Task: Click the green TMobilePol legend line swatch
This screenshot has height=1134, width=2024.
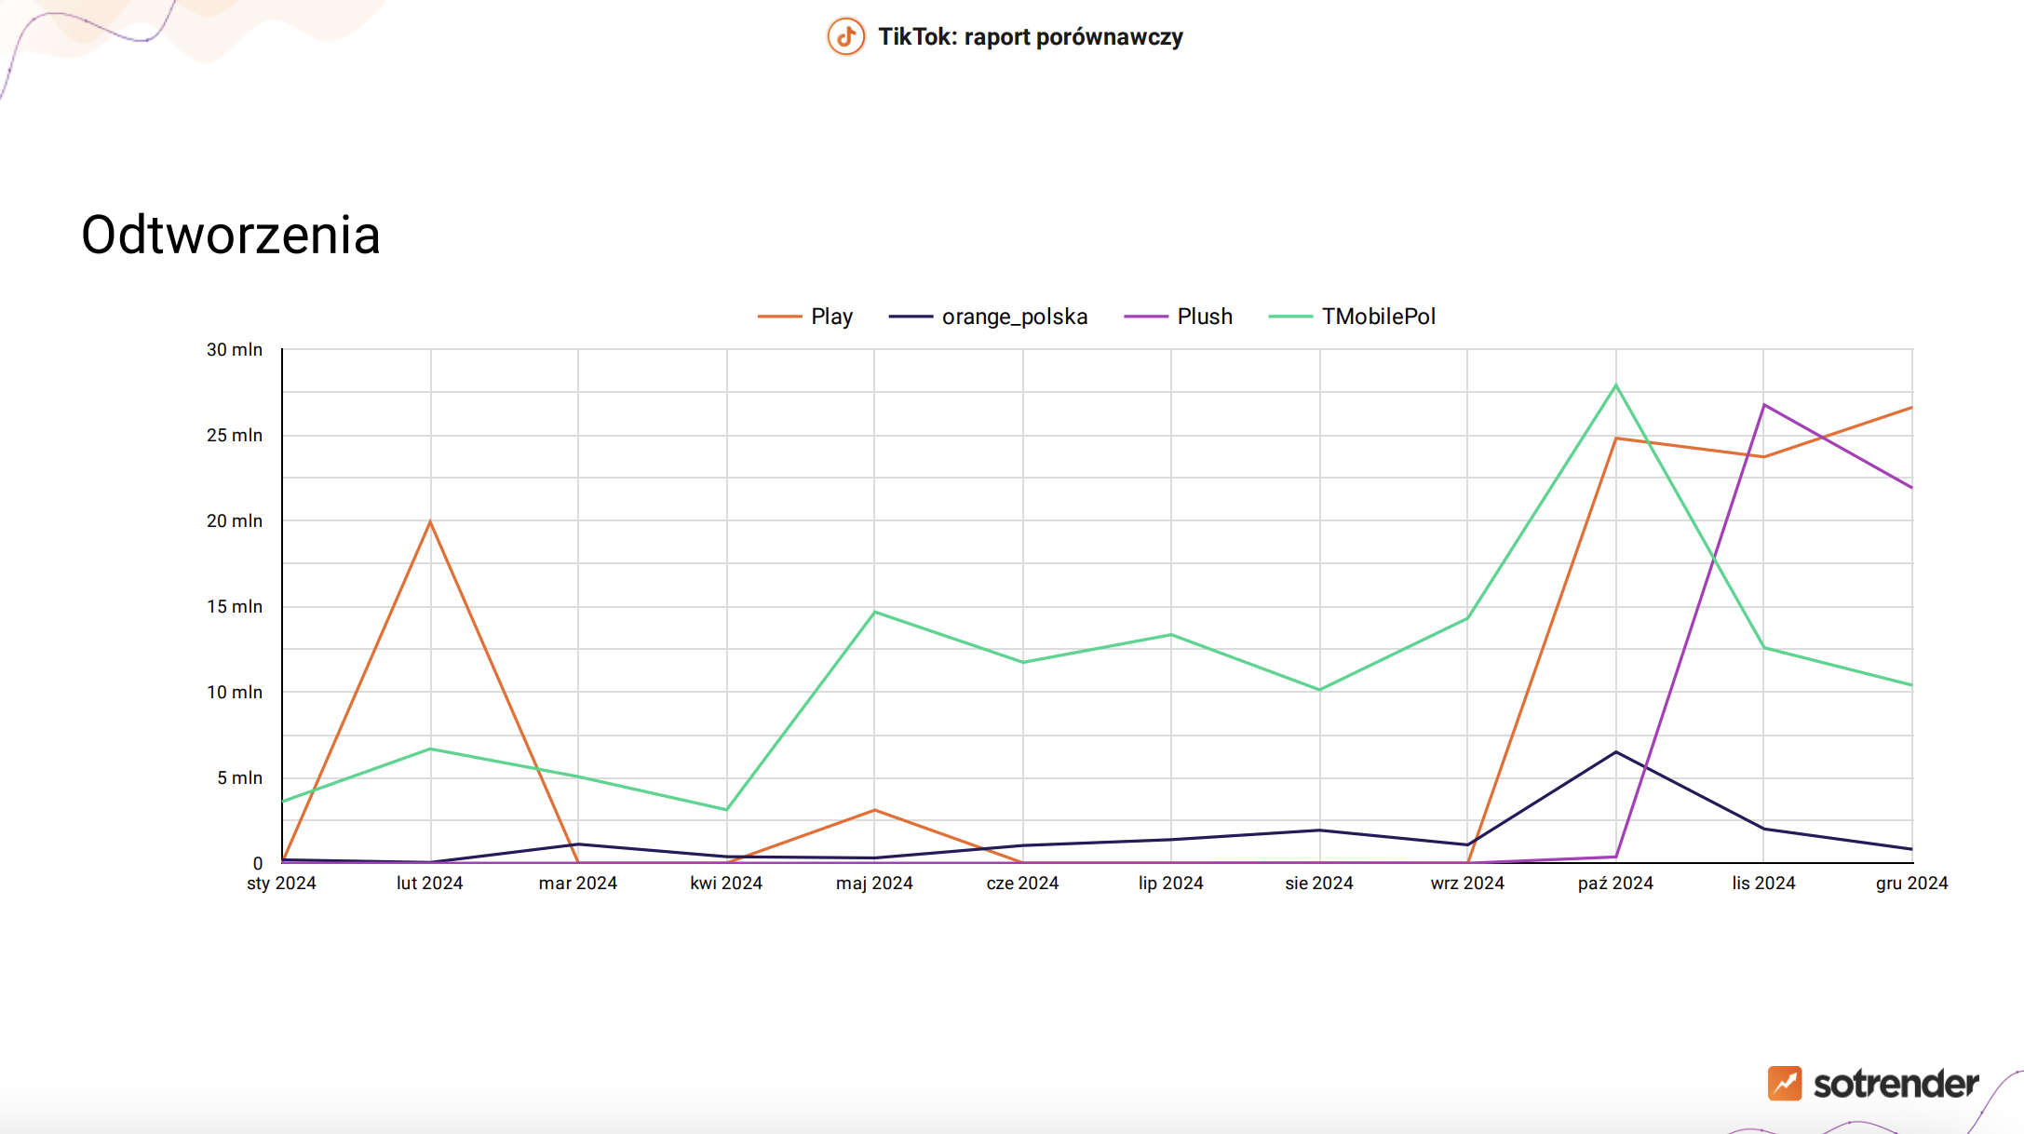Action: click(1290, 317)
